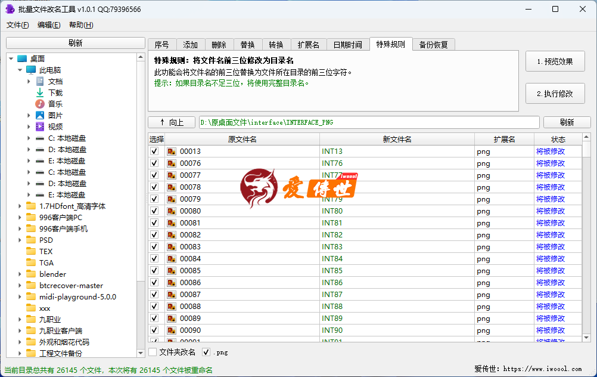Switch to the 备份恢复 tab
Viewport: 597px width, 377px height.
click(434, 45)
